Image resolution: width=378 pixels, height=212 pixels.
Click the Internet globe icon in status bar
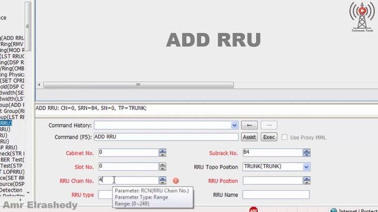(x=334, y=210)
